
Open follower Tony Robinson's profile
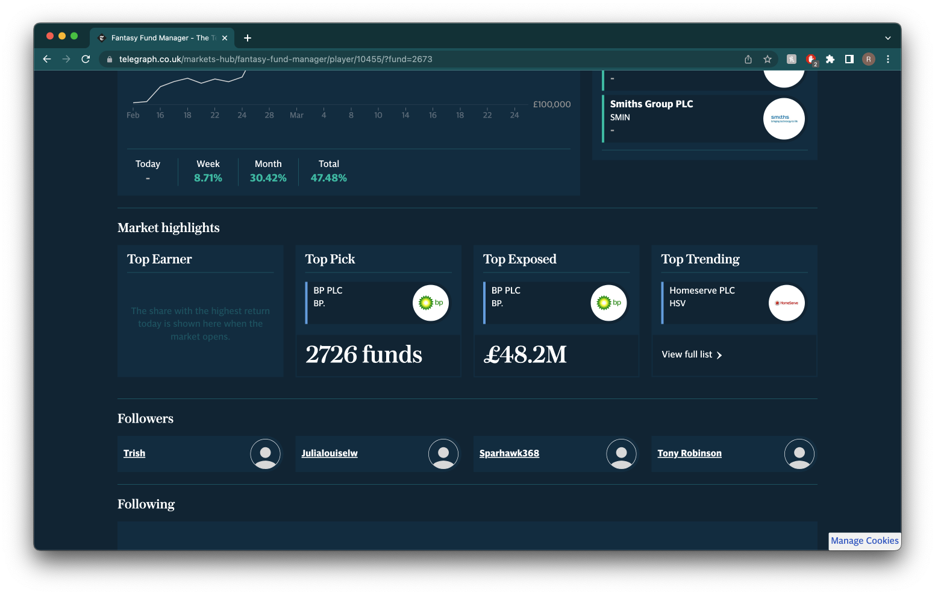(x=689, y=453)
